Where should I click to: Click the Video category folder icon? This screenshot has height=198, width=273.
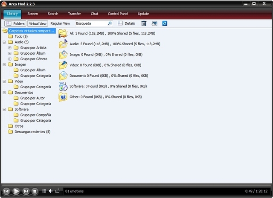point(63,65)
